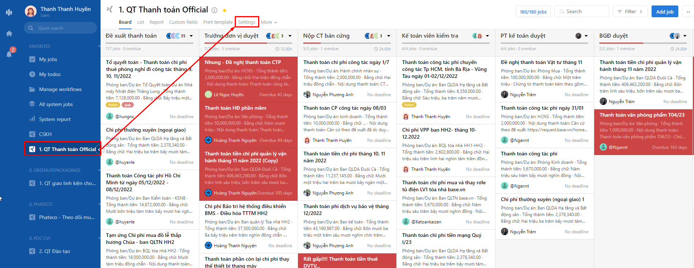The width and height of the screenshot is (694, 268).
Task: Click the Quick search field
Action: point(60,28)
